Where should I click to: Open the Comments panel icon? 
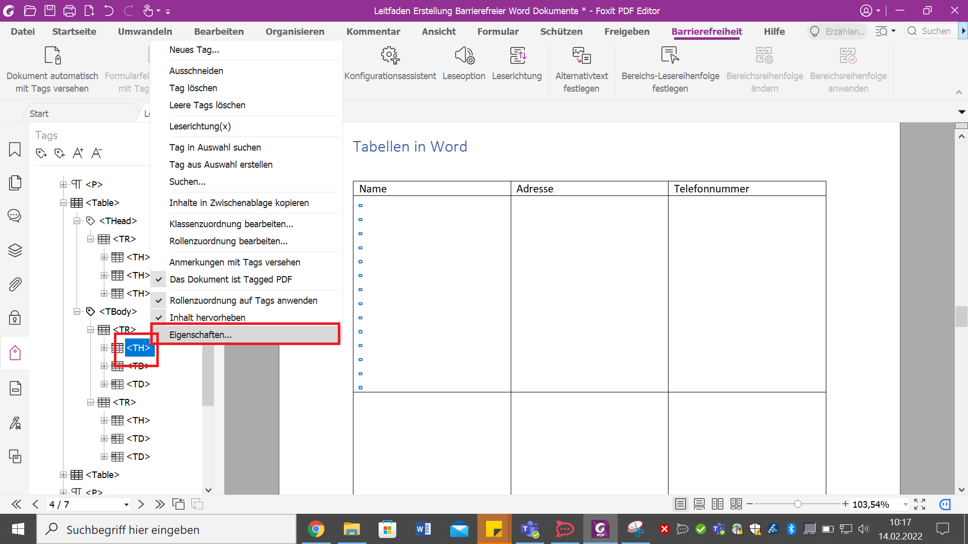pos(15,216)
